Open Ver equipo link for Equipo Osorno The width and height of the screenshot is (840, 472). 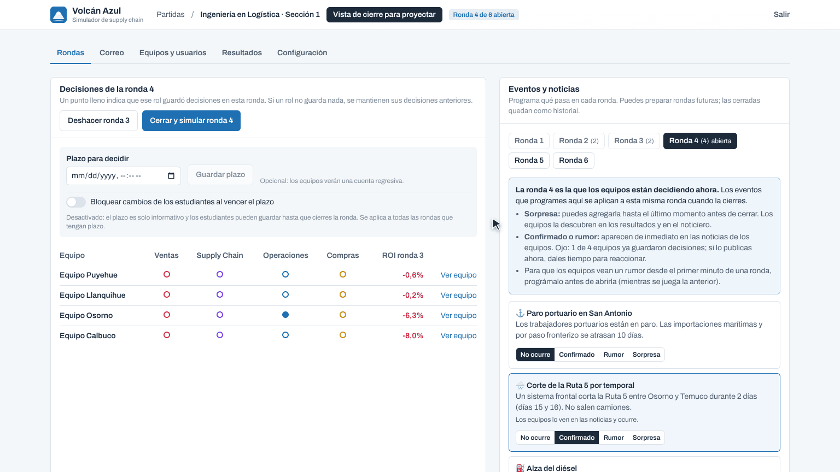click(x=458, y=315)
